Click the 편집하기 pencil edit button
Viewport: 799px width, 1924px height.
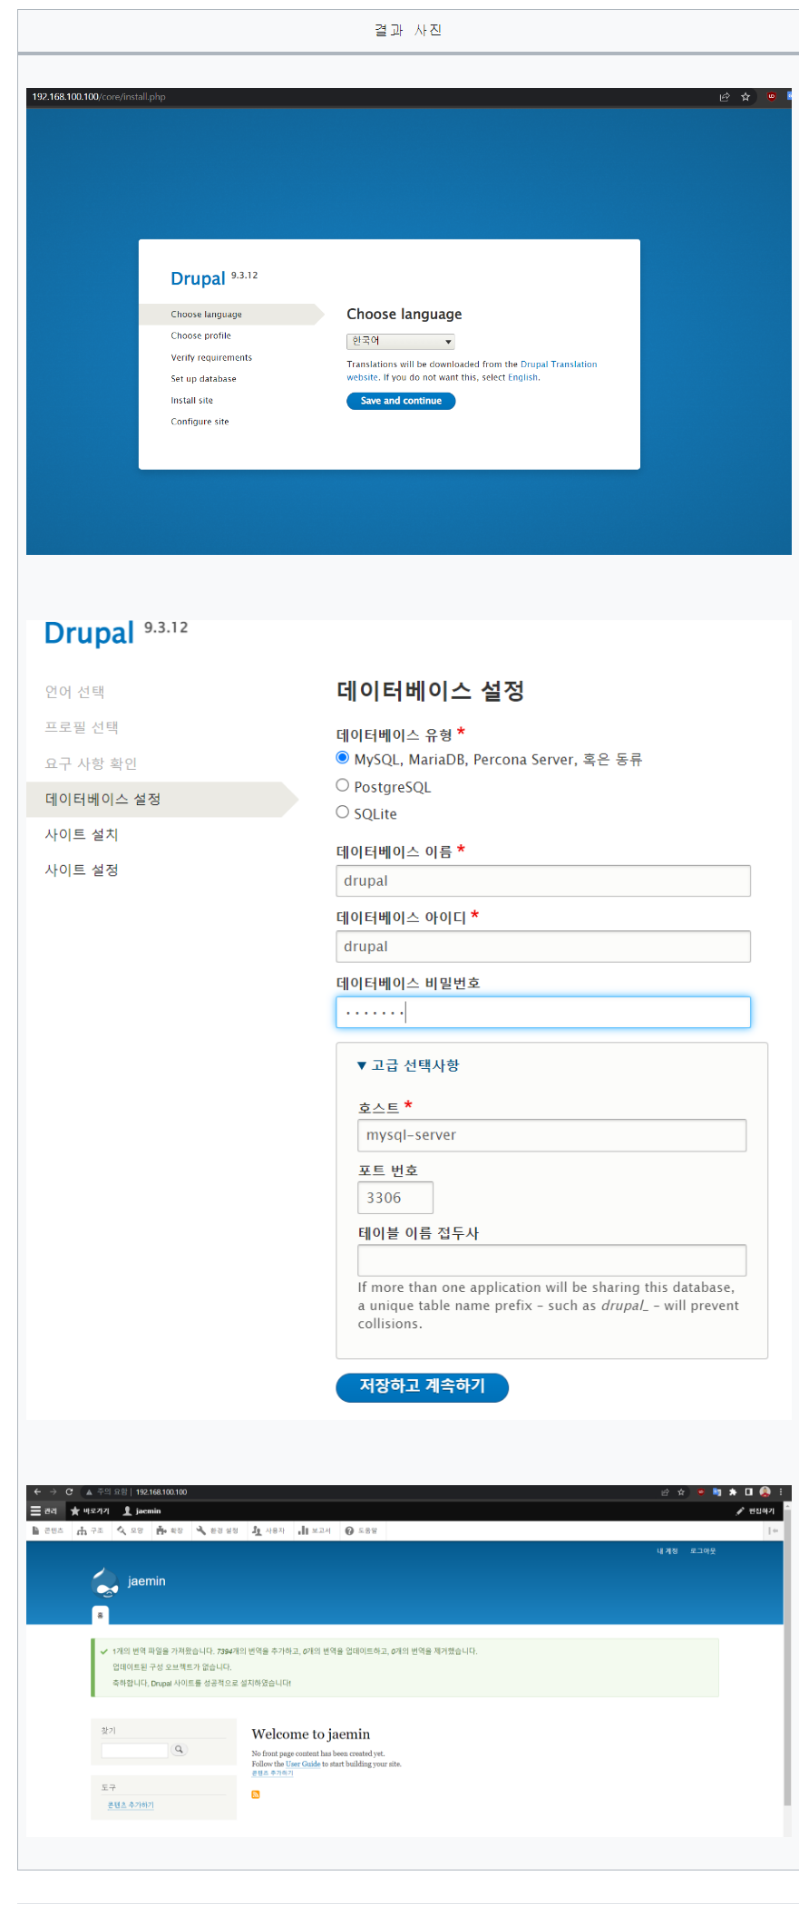(755, 1511)
